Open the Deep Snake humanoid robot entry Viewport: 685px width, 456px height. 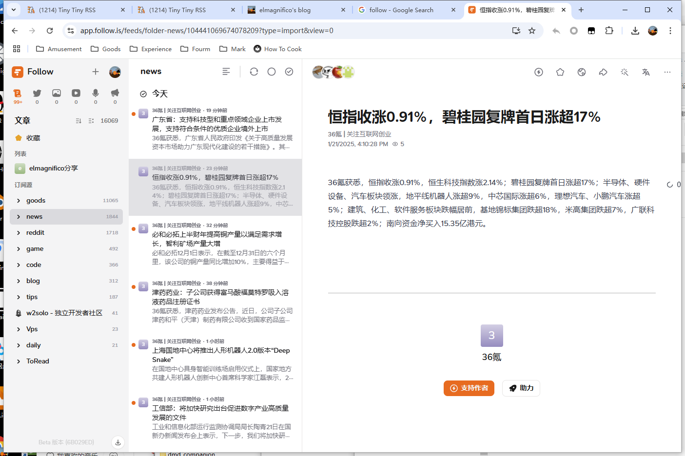[x=215, y=361]
